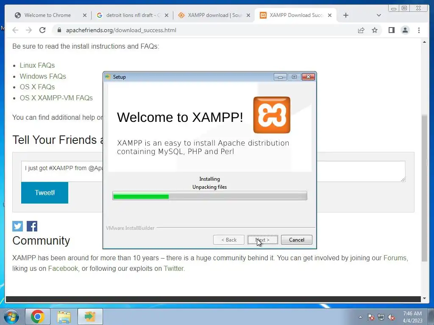
Task: Click the Chrome back arrow
Action: point(15,30)
